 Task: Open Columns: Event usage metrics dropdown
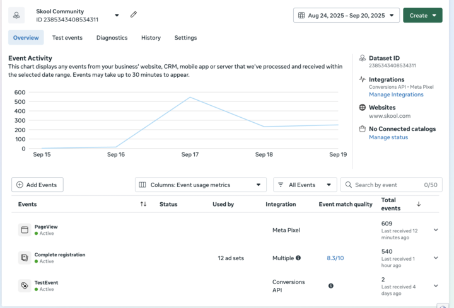[x=201, y=185]
